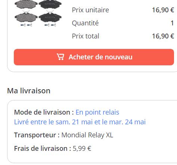Click the 'Prix total' label
Viewport: 177px width, 165px height.
click(x=86, y=36)
